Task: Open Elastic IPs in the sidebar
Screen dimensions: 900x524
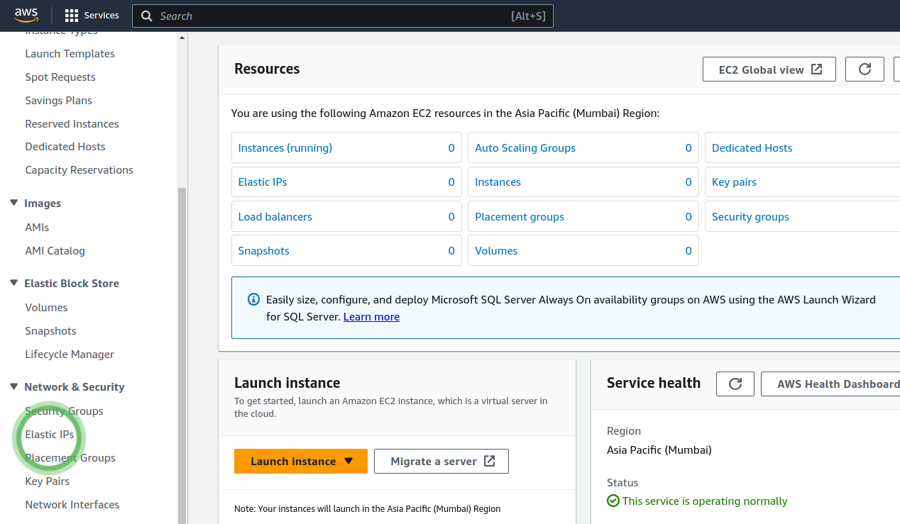Action: point(49,434)
